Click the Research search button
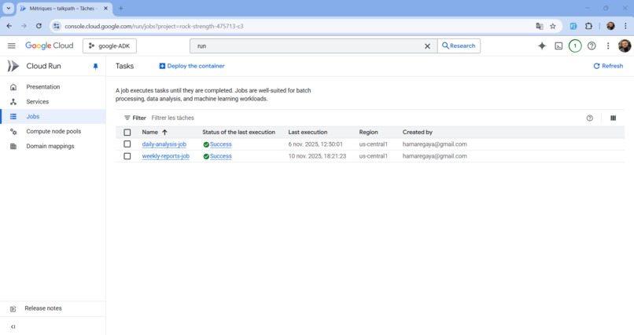634x335 pixels. coord(459,46)
